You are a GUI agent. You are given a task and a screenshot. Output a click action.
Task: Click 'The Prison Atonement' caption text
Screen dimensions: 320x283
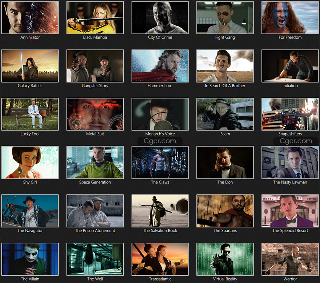(95, 231)
